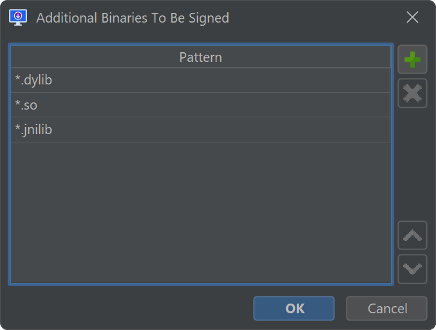Screen dimensions: 436x330
Task: Click the installer icon in the title bar
Action: click(x=17, y=17)
